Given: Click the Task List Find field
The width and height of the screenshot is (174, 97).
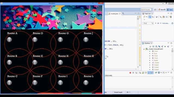Looking at the screenshot, I should 148,23.
